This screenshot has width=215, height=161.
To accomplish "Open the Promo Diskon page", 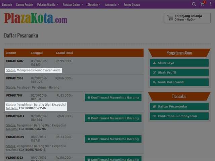I will tap(132, 4).
